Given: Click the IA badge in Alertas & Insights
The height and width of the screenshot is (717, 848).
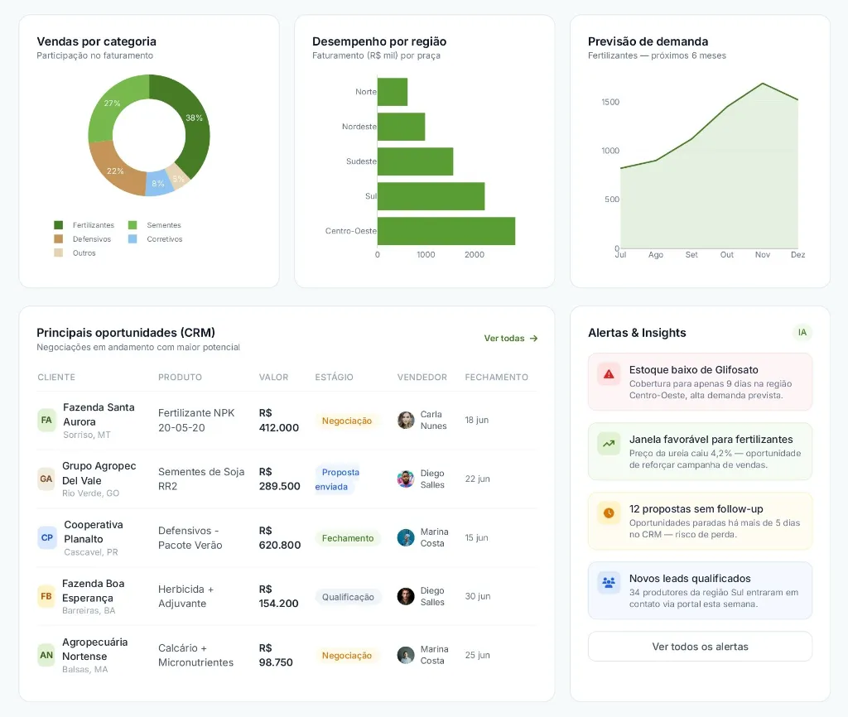Looking at the screenshot, I should [802, 333].
